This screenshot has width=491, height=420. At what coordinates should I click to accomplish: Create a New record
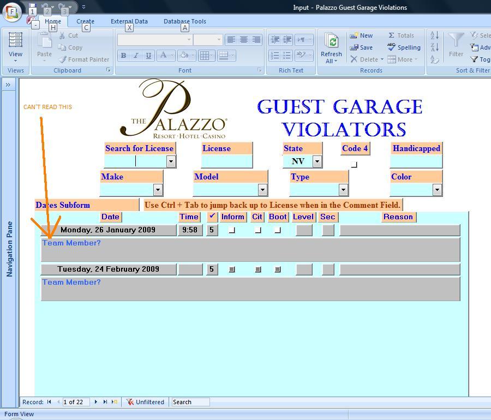point(361,35)
